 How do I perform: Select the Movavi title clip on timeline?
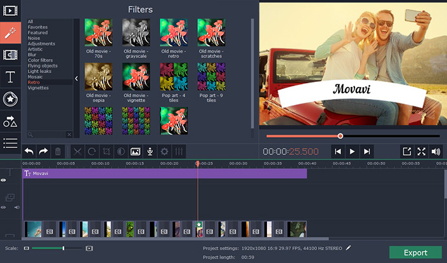pyautogui.click(x=164, y=173)
